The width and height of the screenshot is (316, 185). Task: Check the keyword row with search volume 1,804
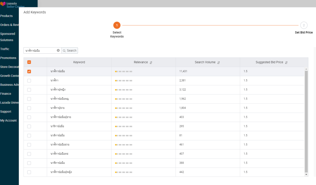(29, 108)
